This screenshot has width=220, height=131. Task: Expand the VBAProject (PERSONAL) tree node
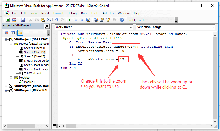pyautogui.click(x=6, y=90)
